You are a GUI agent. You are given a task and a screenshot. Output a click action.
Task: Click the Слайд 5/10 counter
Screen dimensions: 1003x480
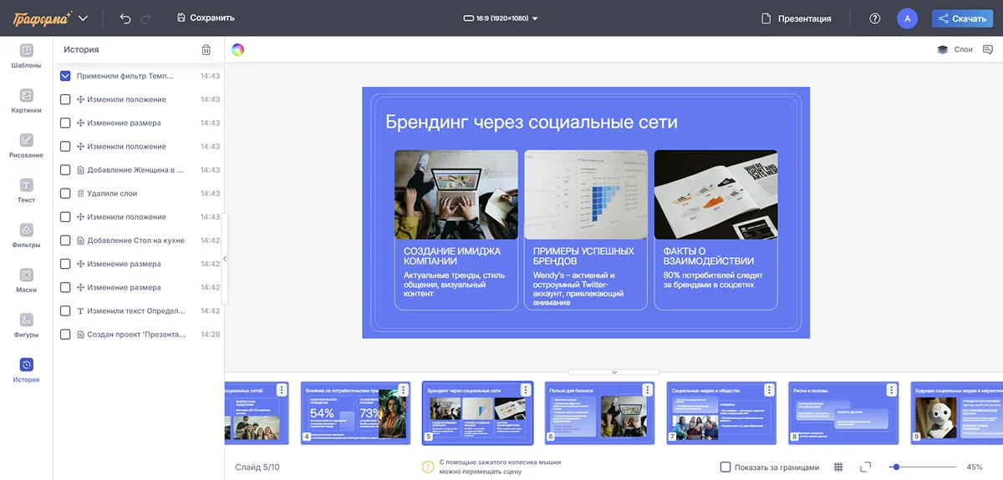pyautogui.click(x=257, y=467)
